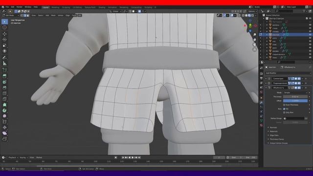The image size is (313, 176).
Task: Select the Scale tool
Action: 4,45
